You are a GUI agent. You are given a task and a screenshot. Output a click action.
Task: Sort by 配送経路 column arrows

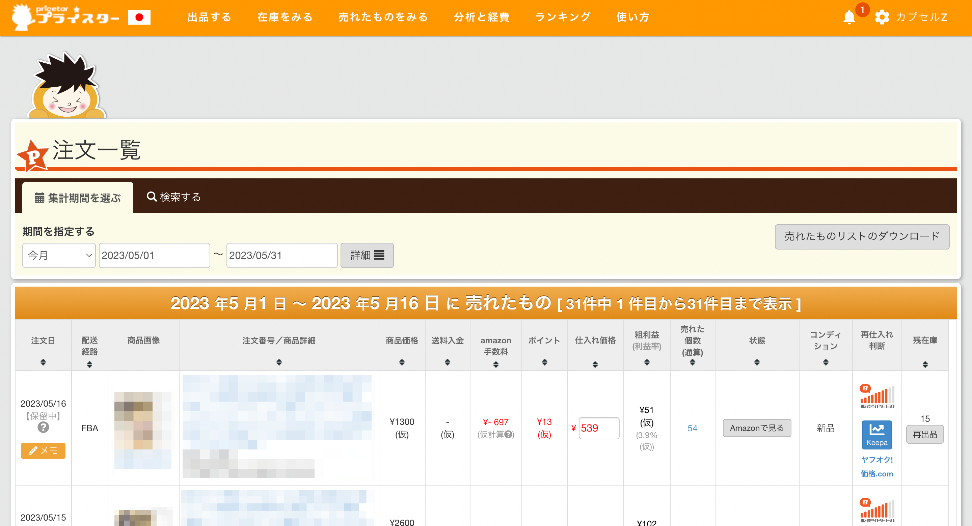(89, 364)
